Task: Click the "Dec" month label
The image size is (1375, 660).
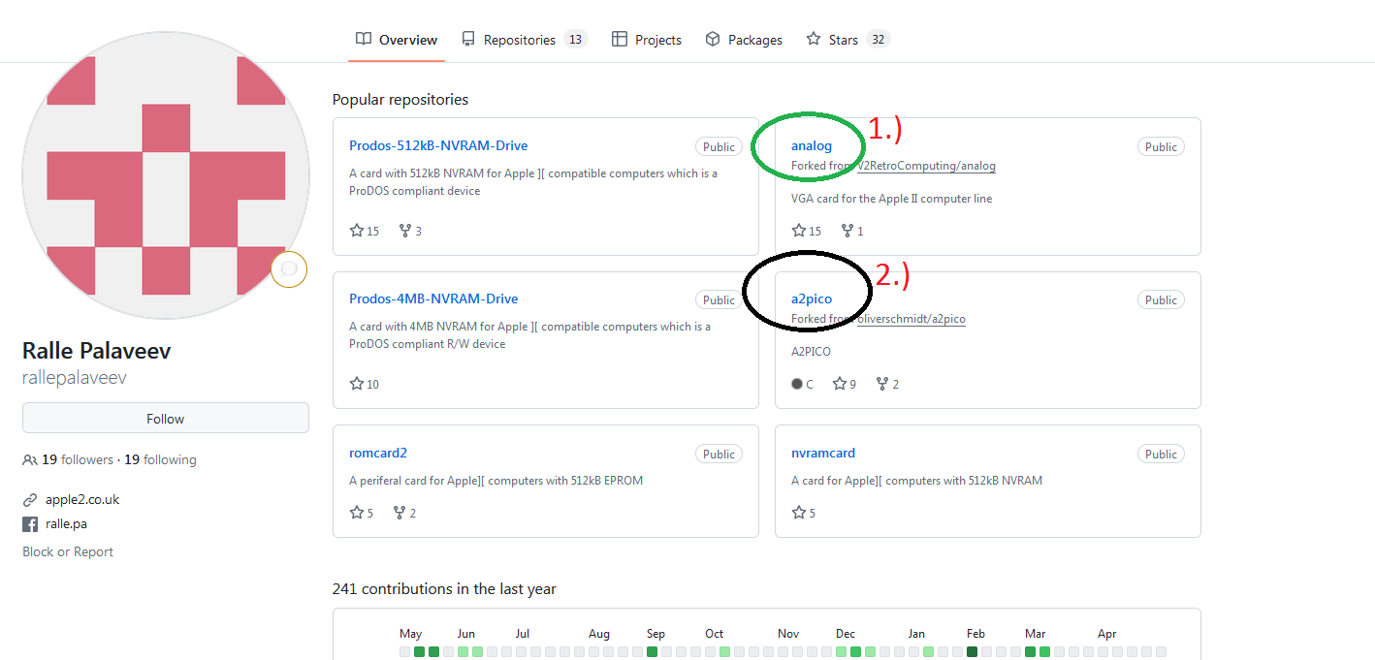Action: [846, 633]
